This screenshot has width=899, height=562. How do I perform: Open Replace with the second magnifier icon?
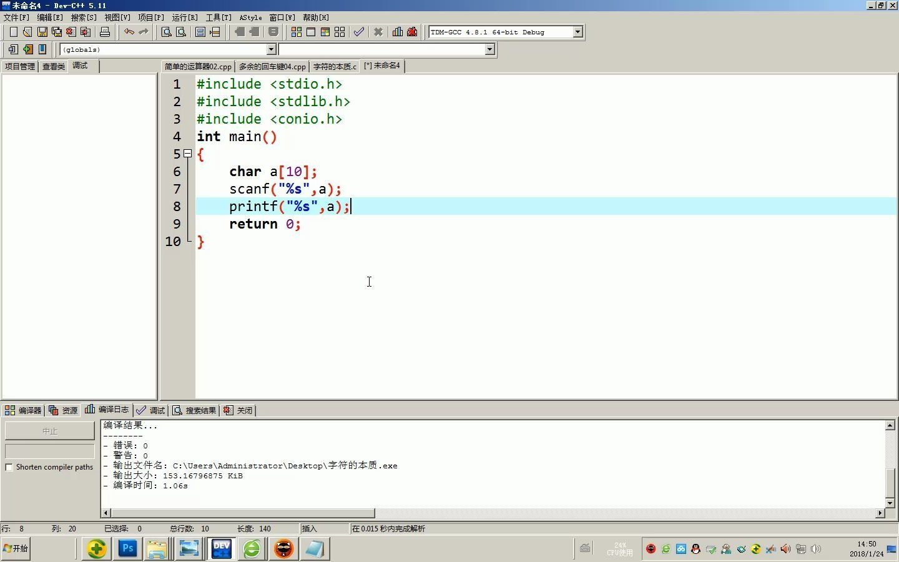coord(181,32)
